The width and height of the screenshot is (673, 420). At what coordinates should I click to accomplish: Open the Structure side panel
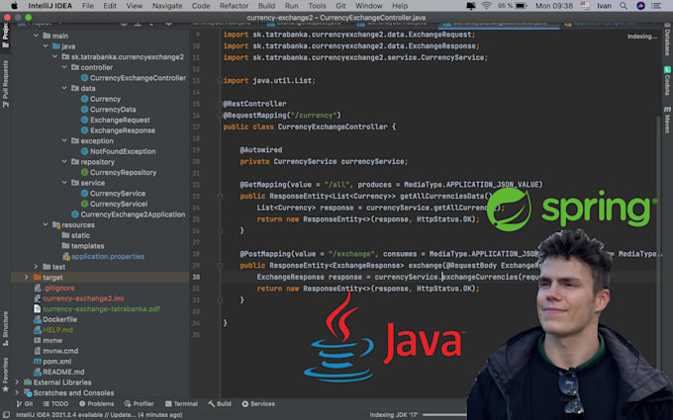click(x=5, y=329)
